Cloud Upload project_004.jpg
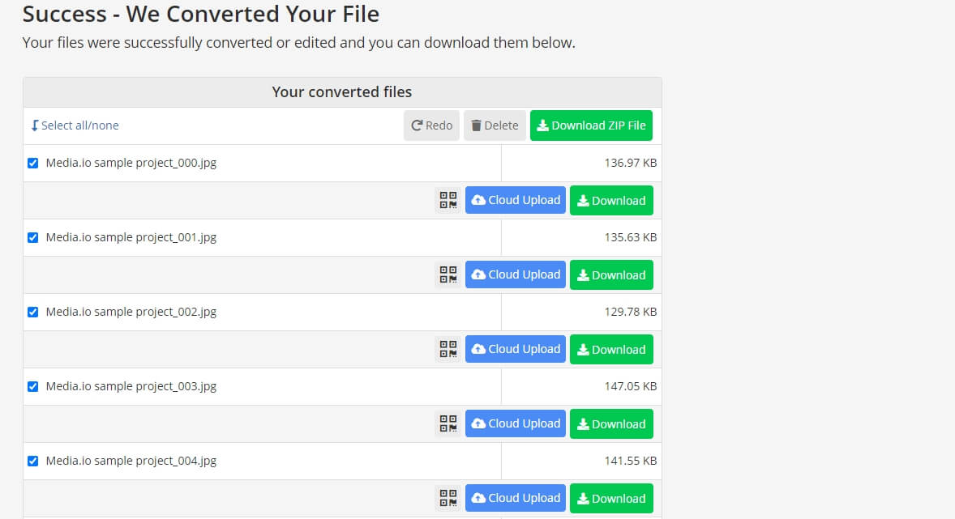The image size is (955, 519). 516,498
